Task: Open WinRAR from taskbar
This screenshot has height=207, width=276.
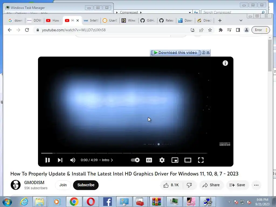Action: [157, 202]
